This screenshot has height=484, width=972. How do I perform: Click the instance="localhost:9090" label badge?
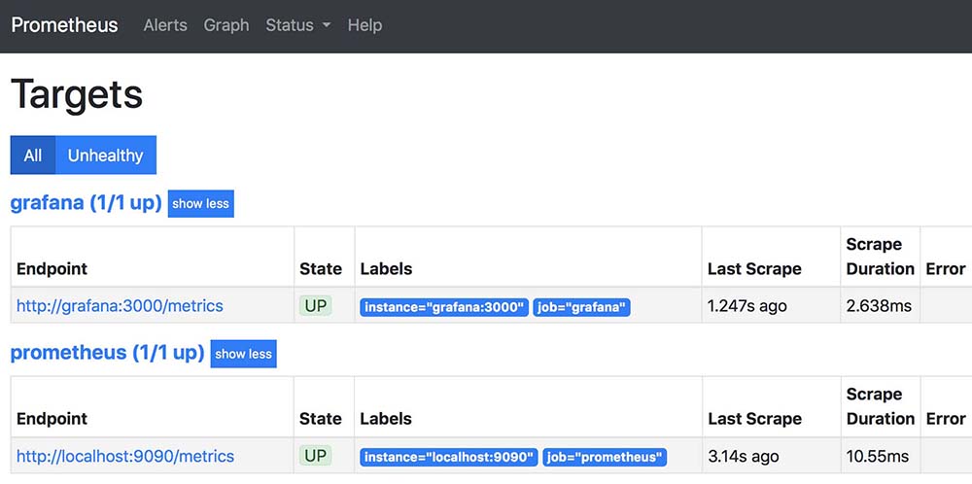click(x=448, y=457)
